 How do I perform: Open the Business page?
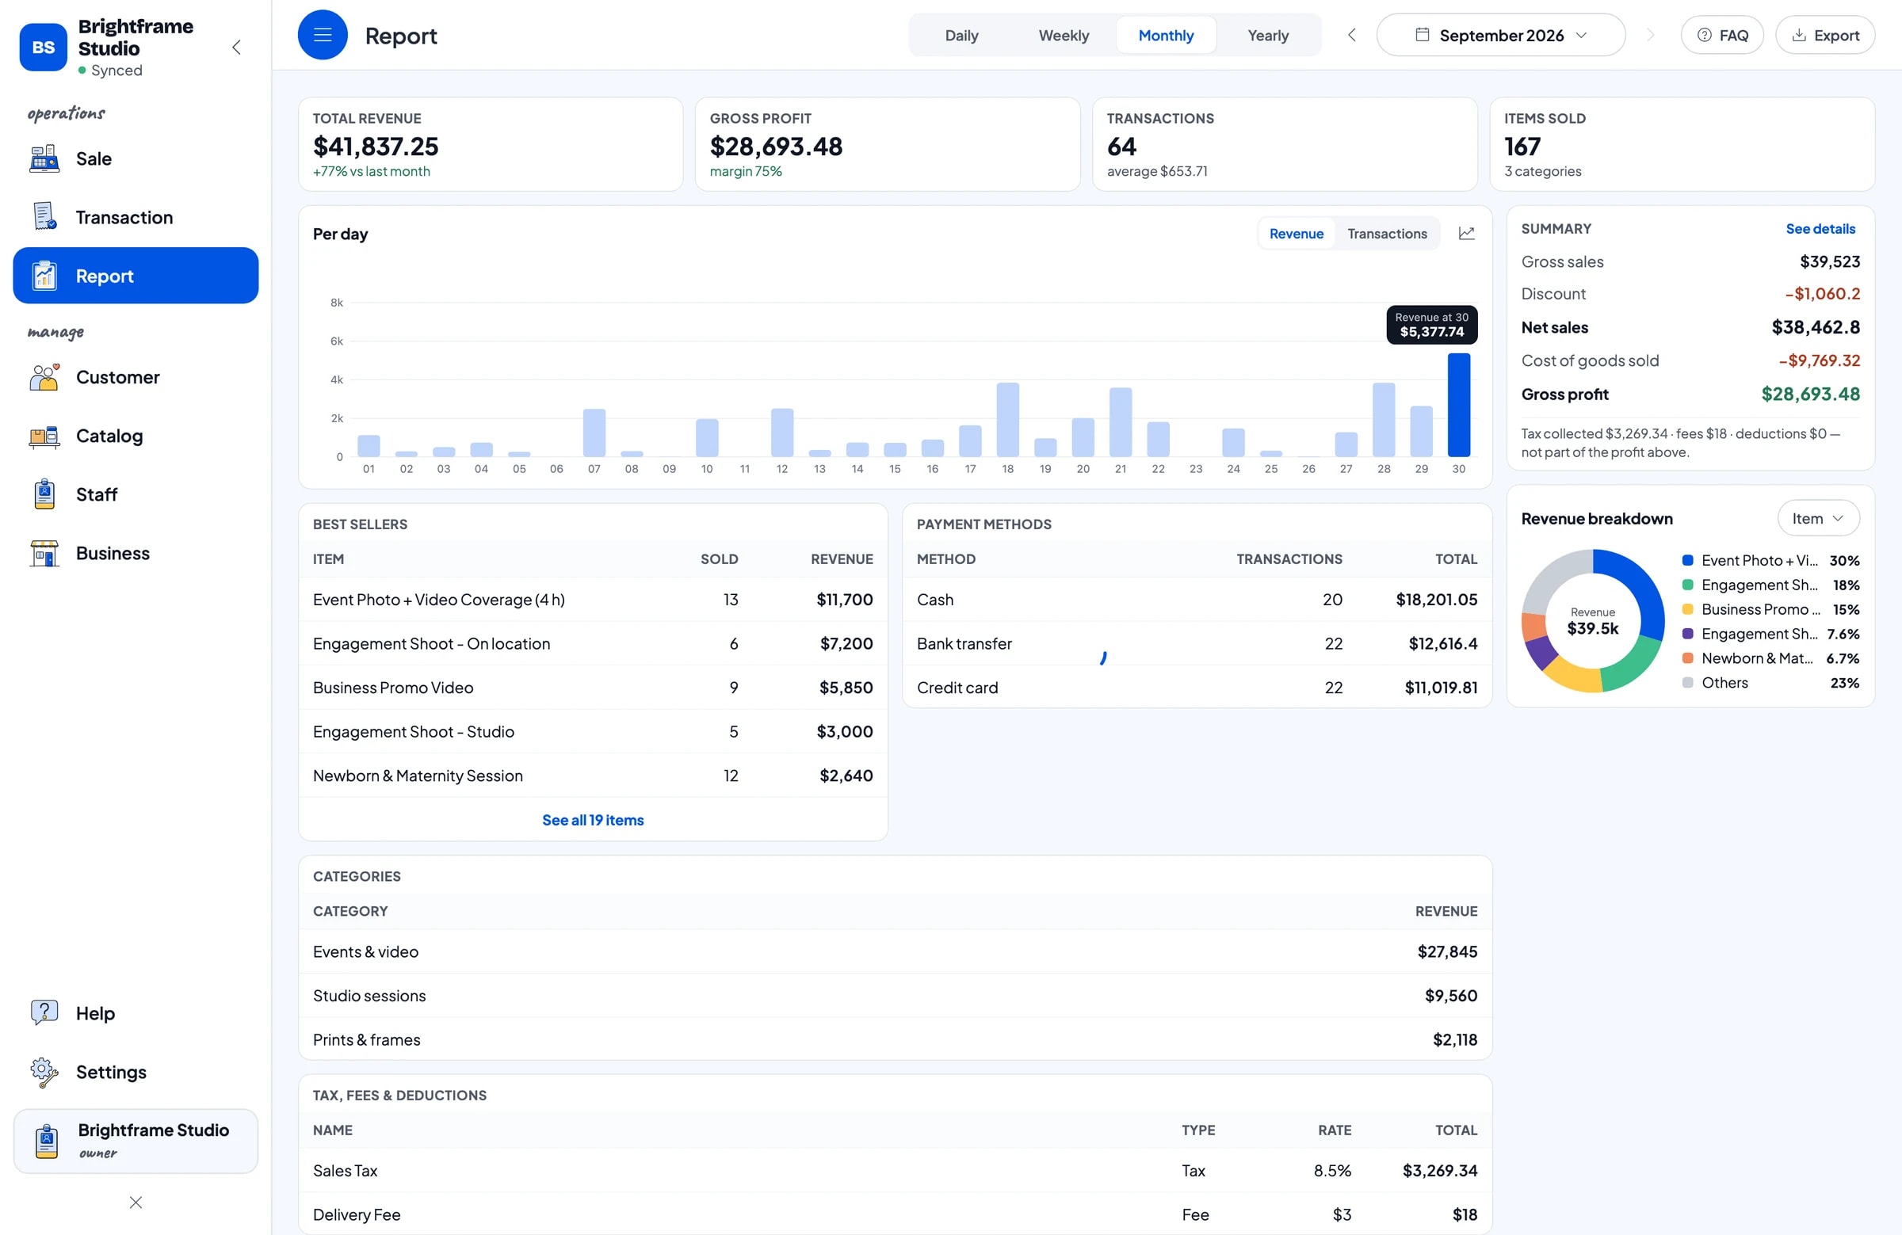pos(136,553)
